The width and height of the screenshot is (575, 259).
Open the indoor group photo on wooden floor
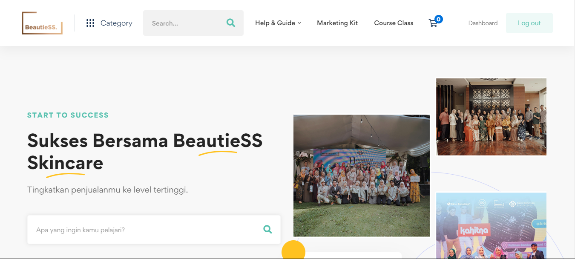491,117
